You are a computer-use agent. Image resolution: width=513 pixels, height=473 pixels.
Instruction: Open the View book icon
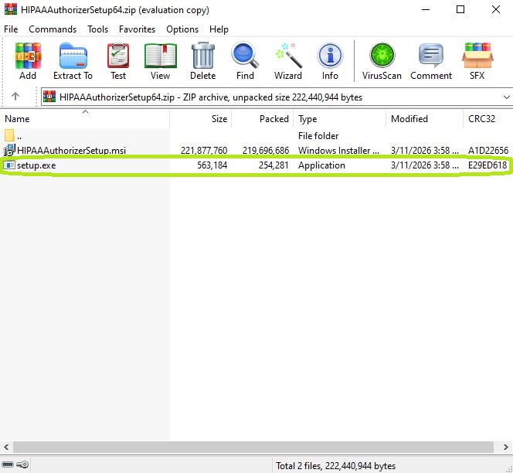[x=161, y=56]
